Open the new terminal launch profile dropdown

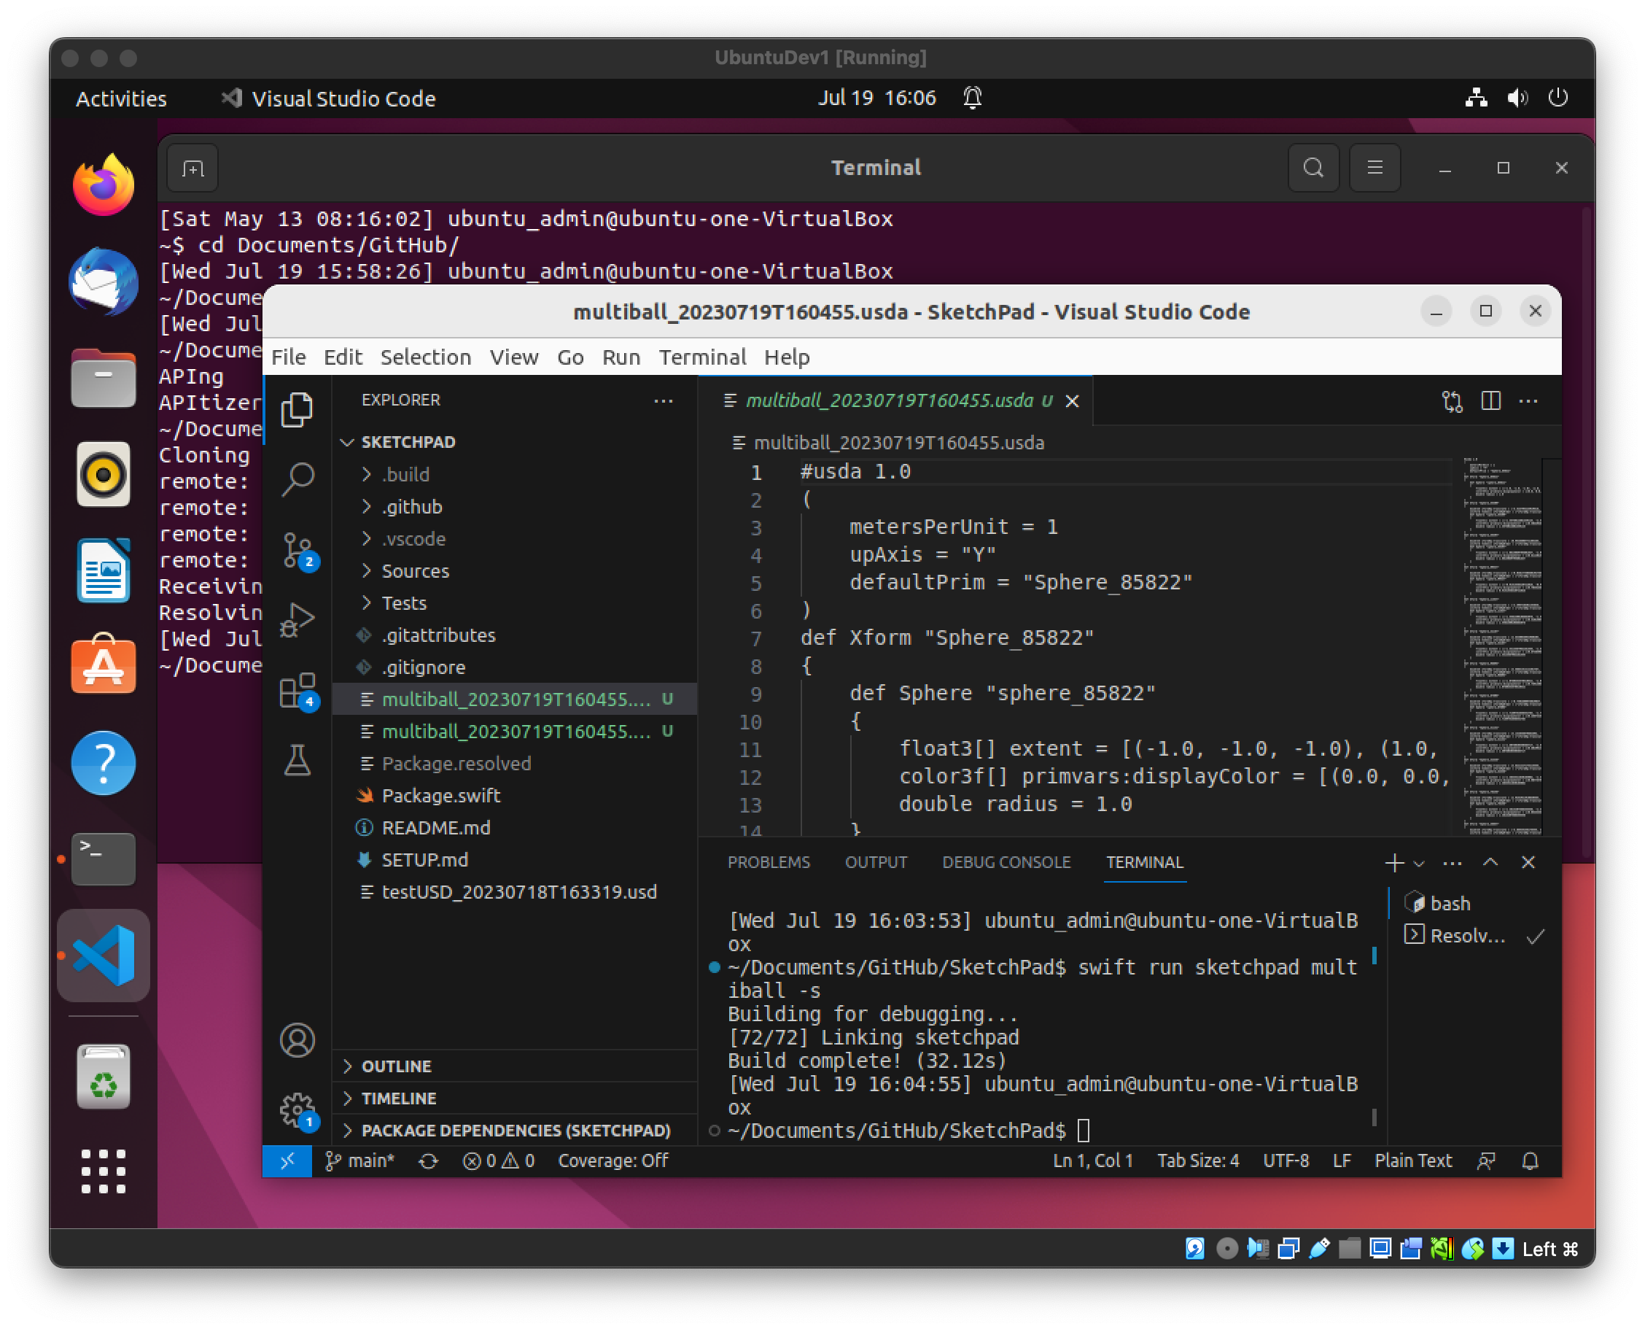click(1419, 863)
